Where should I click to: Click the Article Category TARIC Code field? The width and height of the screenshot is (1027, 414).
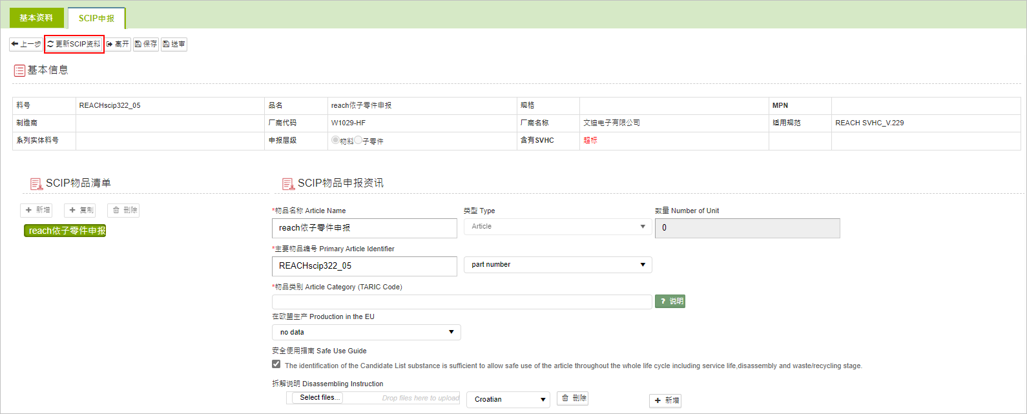[x=461, y=302]
